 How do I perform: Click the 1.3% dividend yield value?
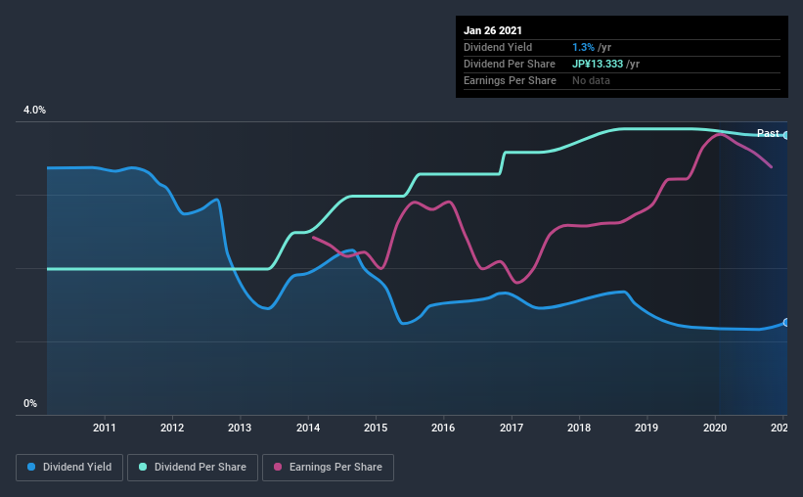click(x=583, y=47)
